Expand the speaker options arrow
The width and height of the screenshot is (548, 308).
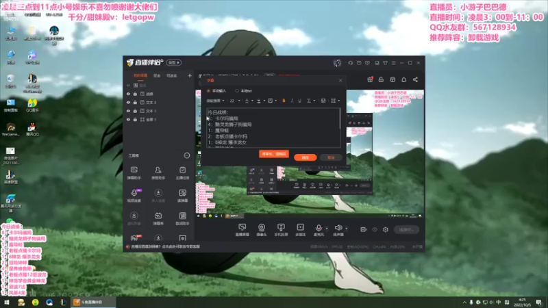point(347,229)
